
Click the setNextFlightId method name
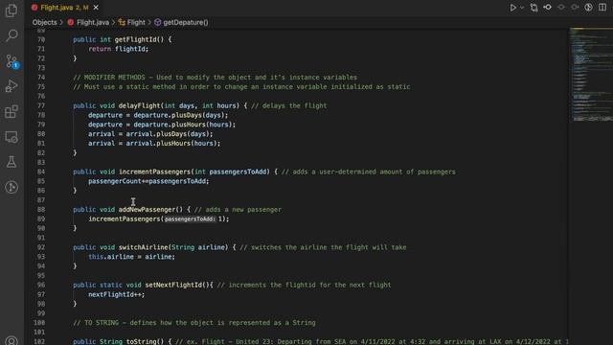[x=173, y=285]
